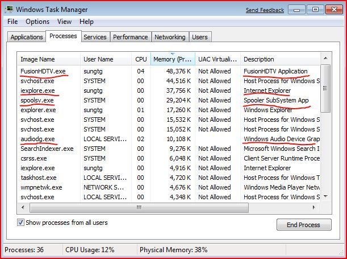Close the Windows Task Manager window
This screenshot has width=347, height=259.
(x=334, y=10)
